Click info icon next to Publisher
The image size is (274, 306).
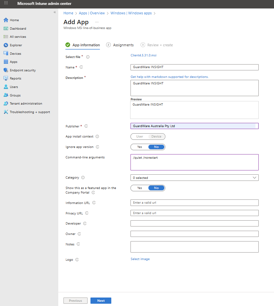[86, 126]
